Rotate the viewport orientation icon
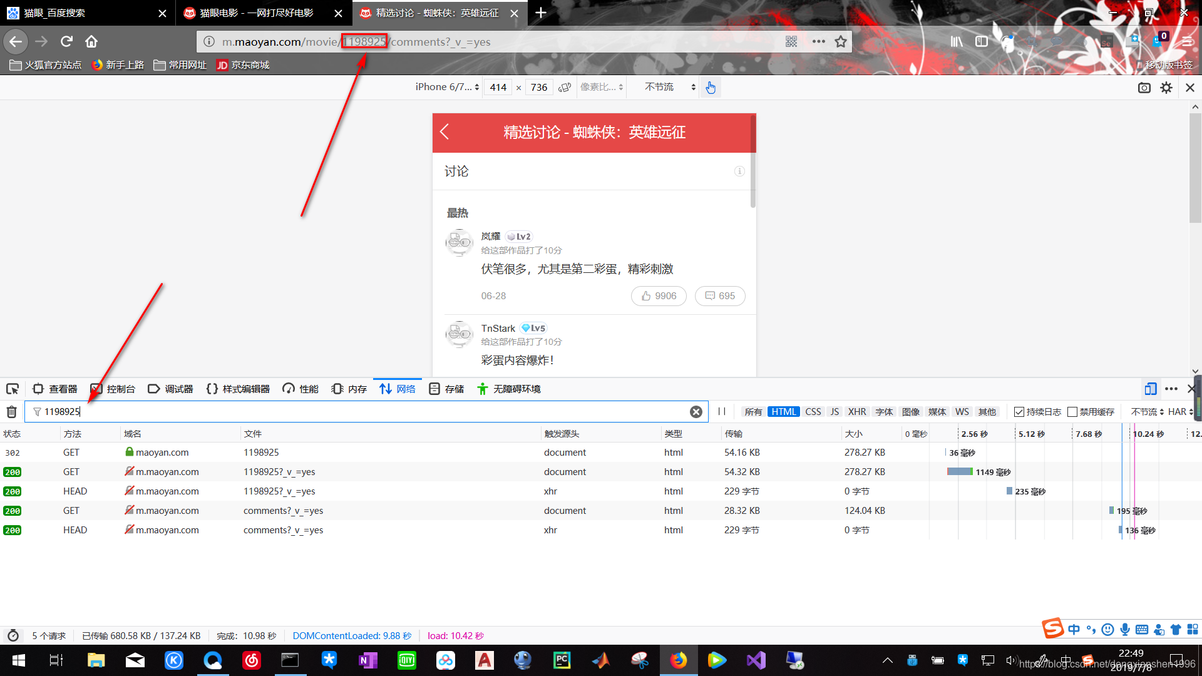Image resolution: width=1202 pixels, height=676 pixels. coord(565,87)
